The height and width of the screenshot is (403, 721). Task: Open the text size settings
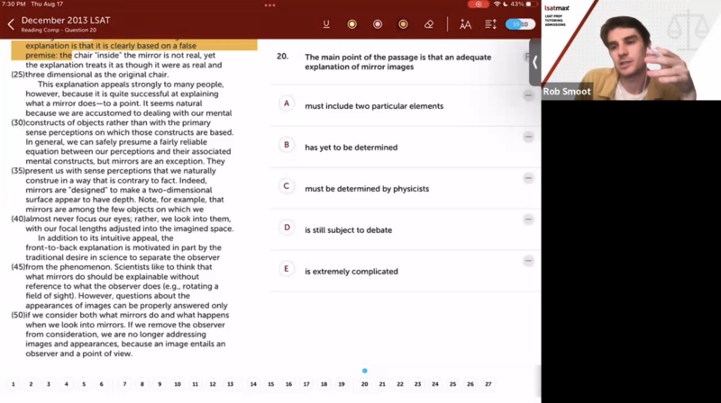click(465, 24)
